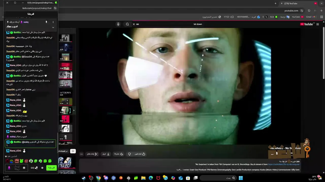Unpin the pinned message via pin icon
The width and height of the screenshot is (325, 182).
[46, 22]
